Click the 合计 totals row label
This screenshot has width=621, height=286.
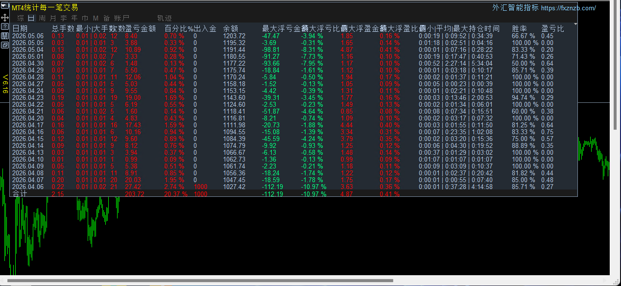coord(20,193)
